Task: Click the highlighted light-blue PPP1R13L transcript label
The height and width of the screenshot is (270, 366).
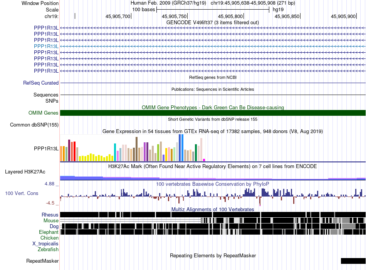Action: pyautogui.click(x=46, y=46)
